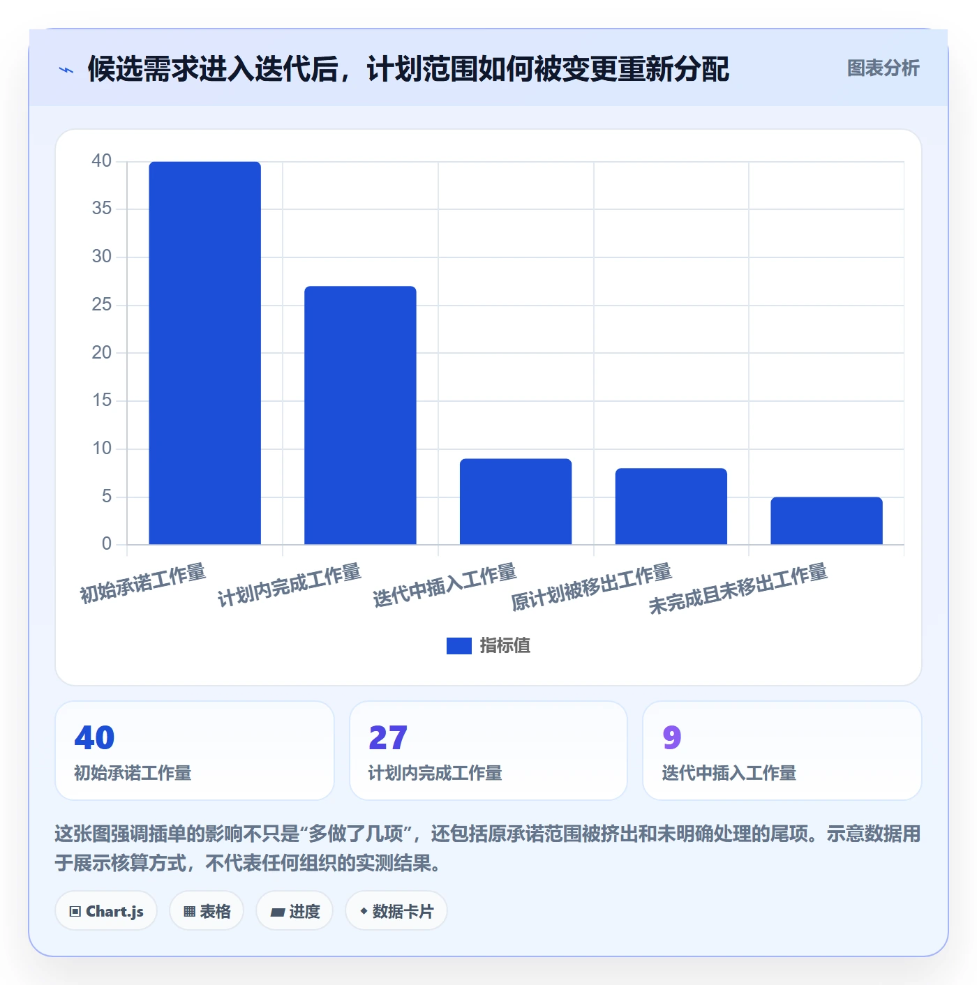Image resolution: width=977 pixels, height=985 pixels.
Task: Click the x-axis label 迭代中插入工作量
Action: [x=445, y=585]
